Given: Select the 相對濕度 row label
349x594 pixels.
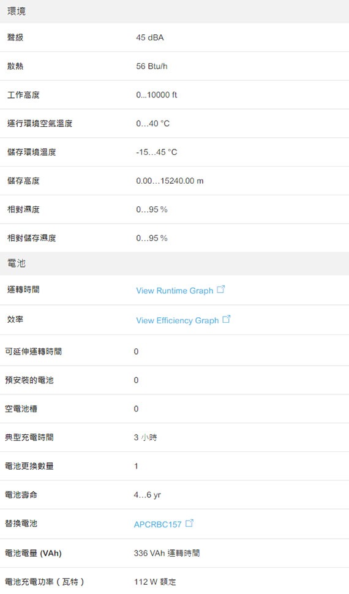Looking at the screenshot, I should 23,209.
